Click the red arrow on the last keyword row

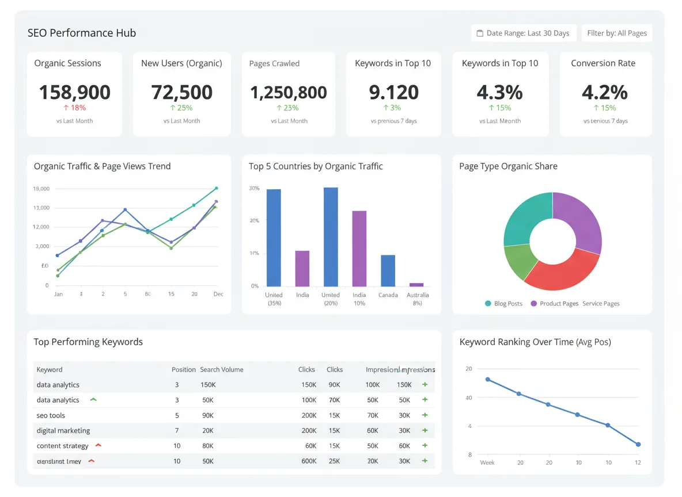click(x=92, y=460)
